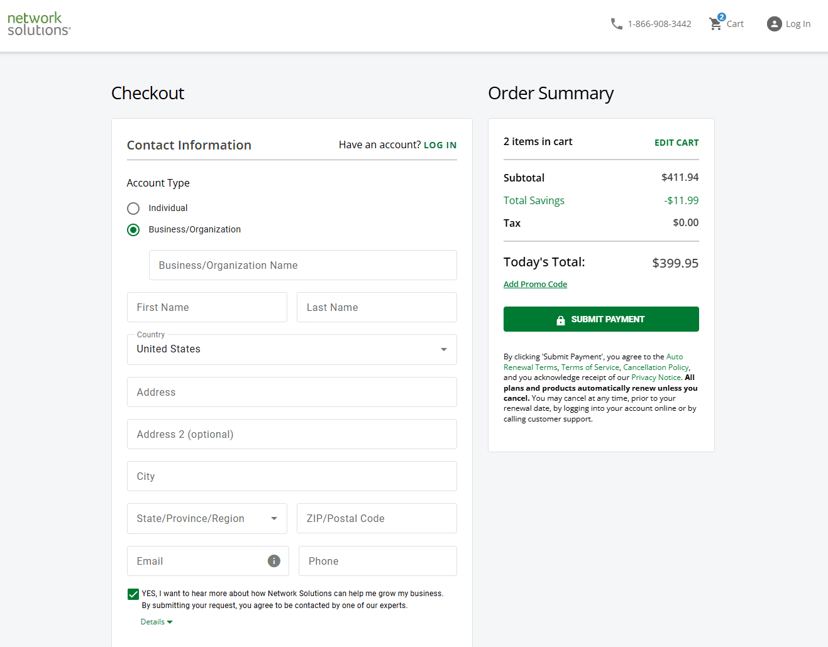Screen dimensions: 828x647
Task: Click the lock icon on Submit Payment
Action: [x=560, y=320]
